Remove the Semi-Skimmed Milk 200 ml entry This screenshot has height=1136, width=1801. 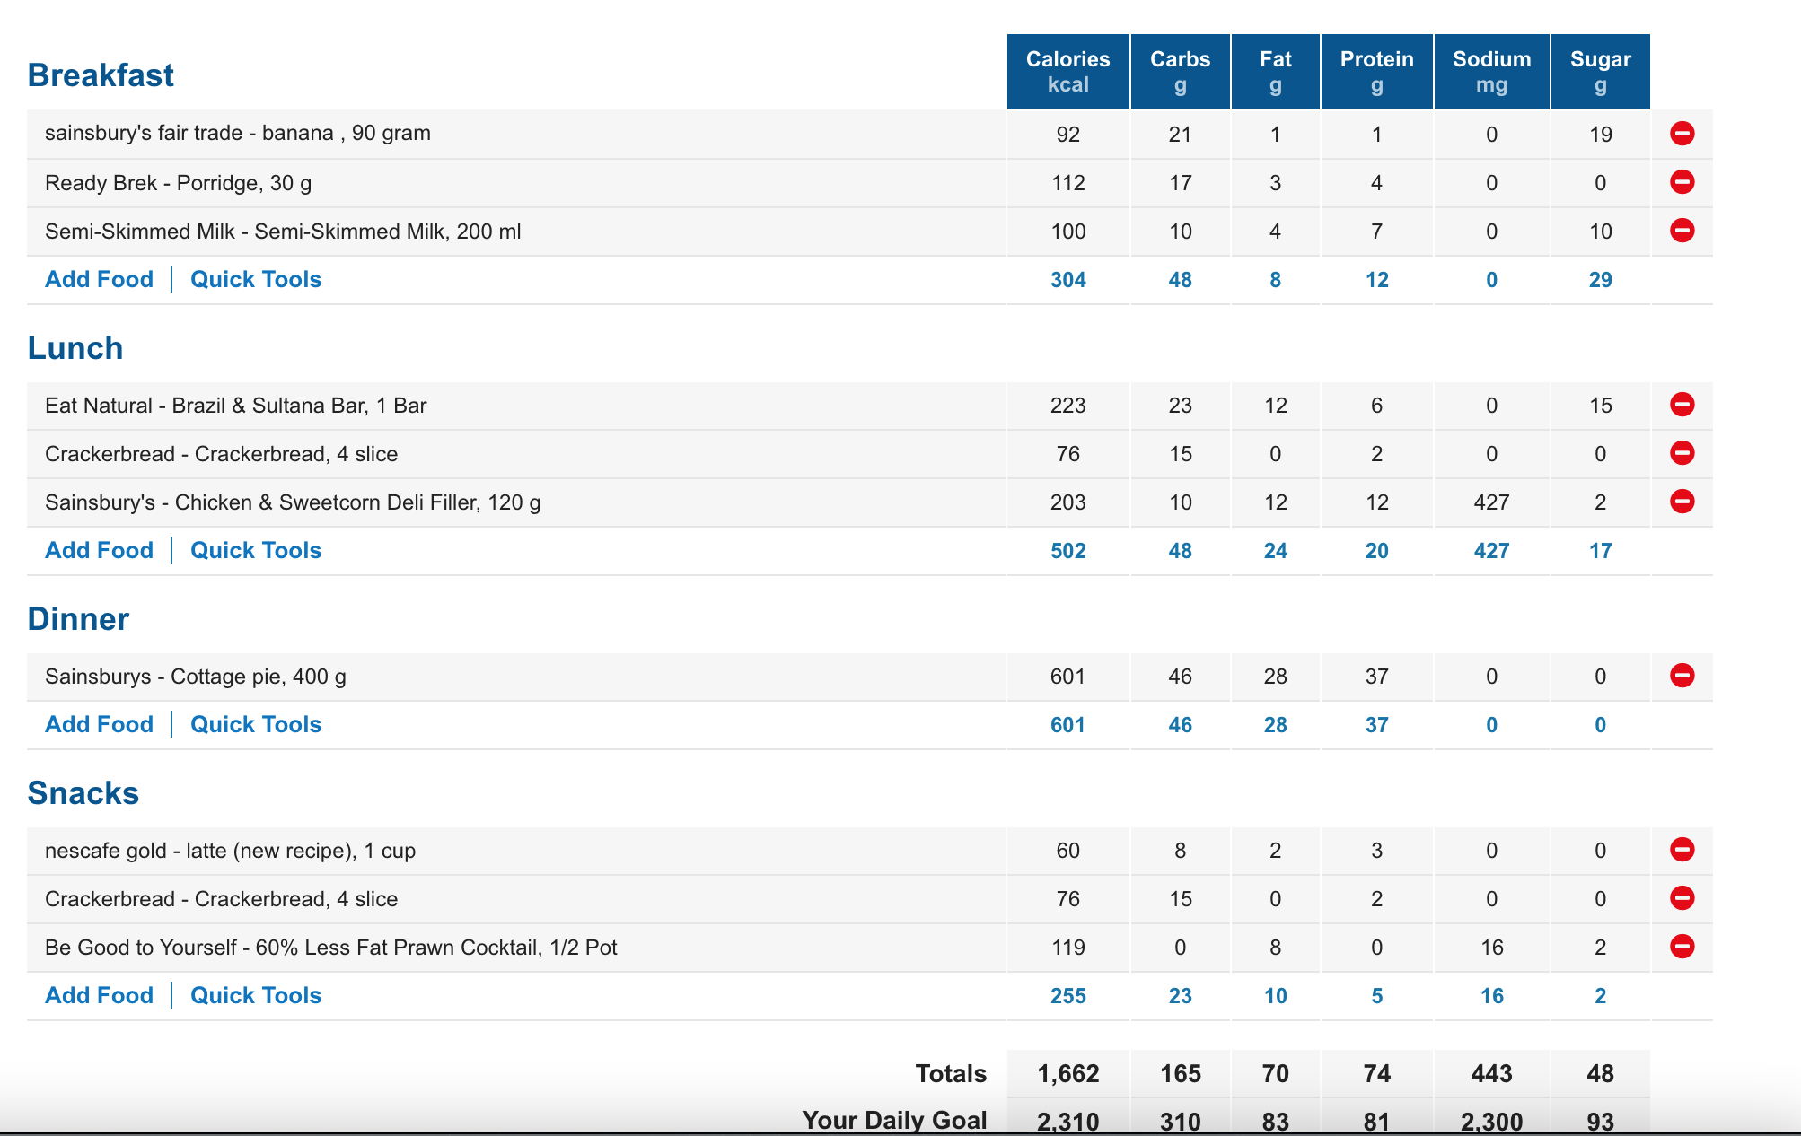pyautogui.click(x=1682, y=231)
